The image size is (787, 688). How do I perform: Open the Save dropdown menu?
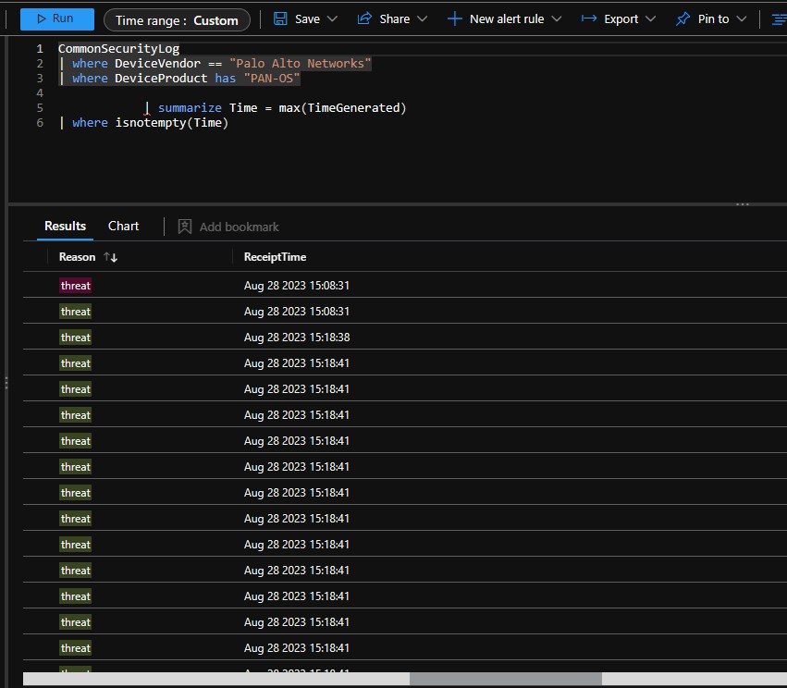click(330, 18)
